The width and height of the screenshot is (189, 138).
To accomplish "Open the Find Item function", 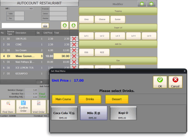I will click(x=8, y=107).
